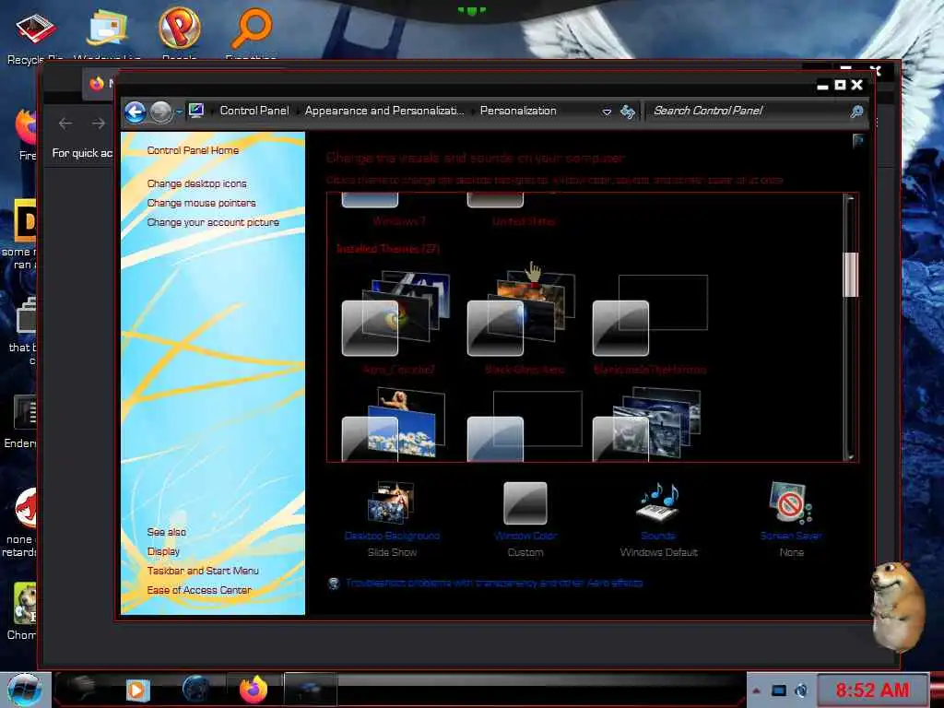Open the Display link under See also
The image size is (944, 708).
163,551
